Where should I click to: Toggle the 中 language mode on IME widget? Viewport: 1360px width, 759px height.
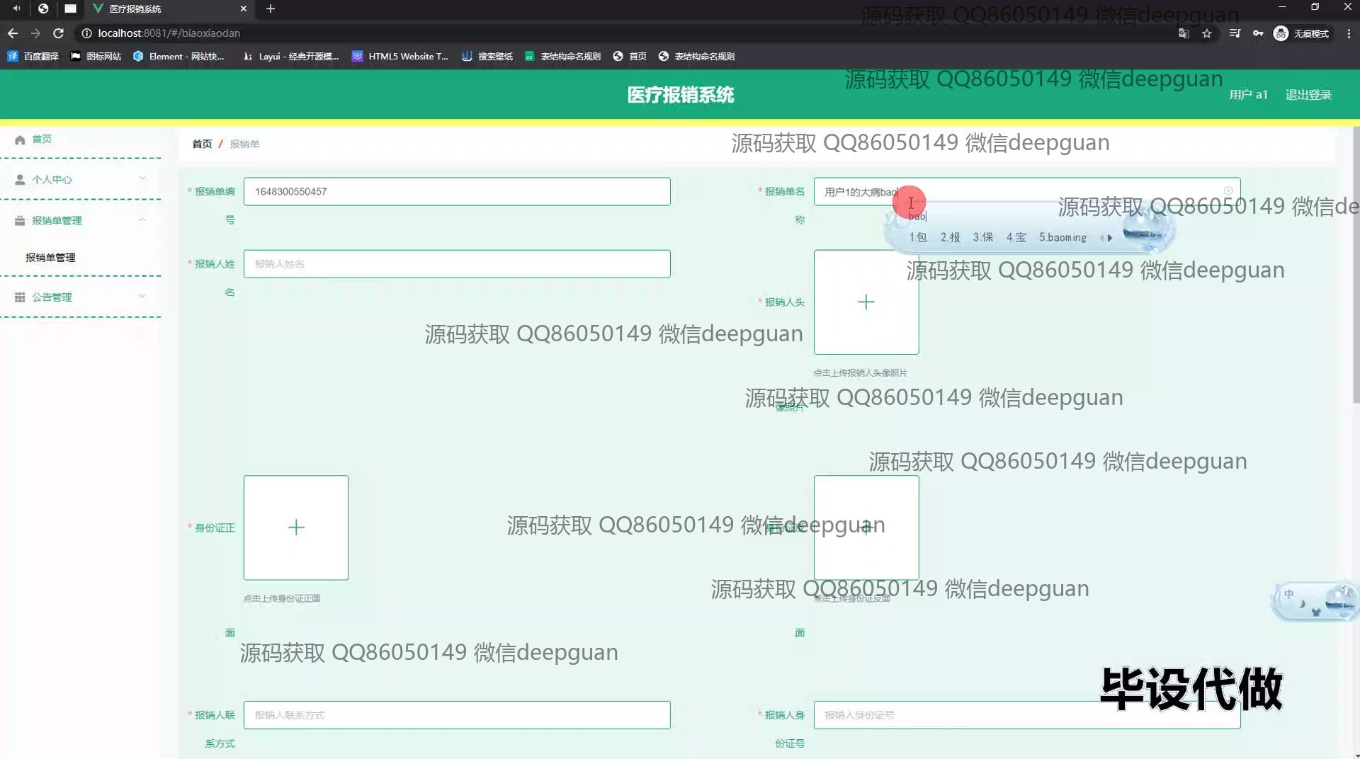click(x=1288, y=594)
